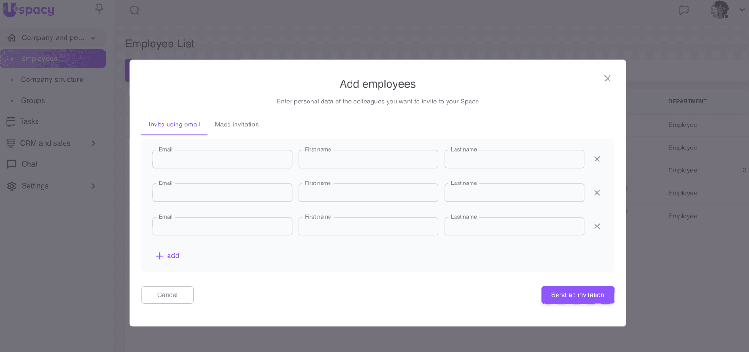Open Settings in the sidebar

pyautogui.click(x=35, y=186)
